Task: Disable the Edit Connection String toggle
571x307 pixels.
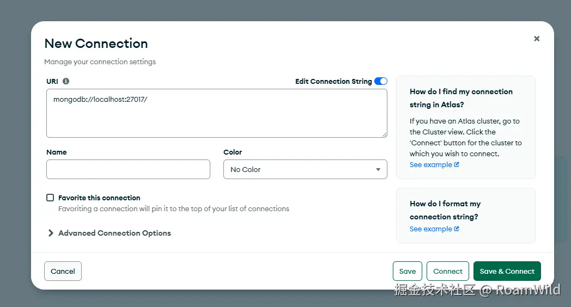Action: (x=381, y=81)
